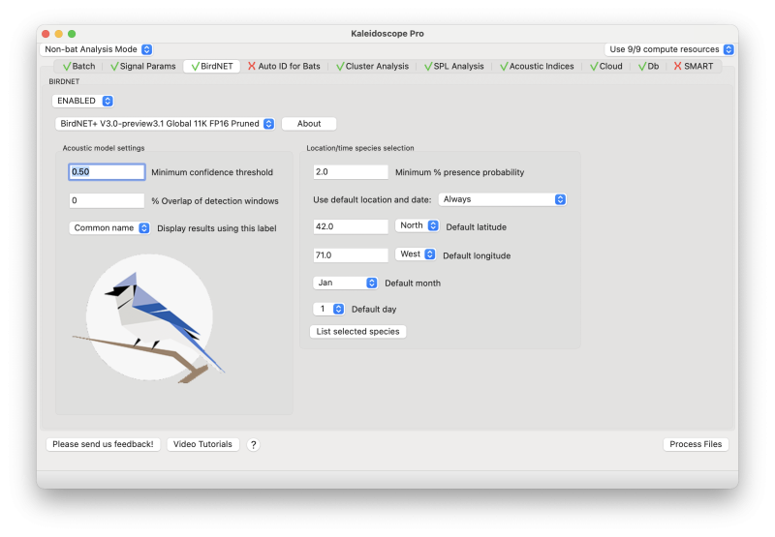
Task: Open the Auto ID for Bats tab
Action: [284, 66]
